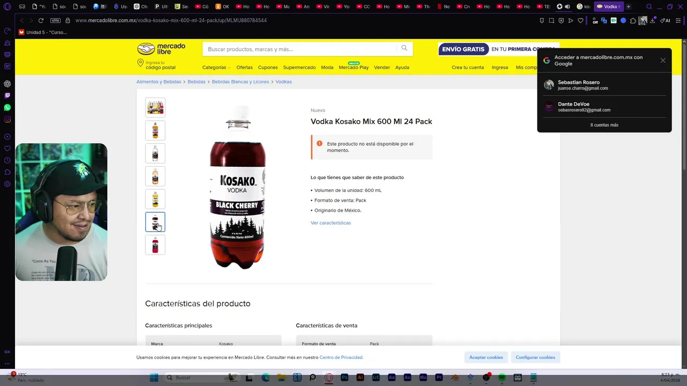Viewport: 687px width, 386px height.
Task: Open File Explorer from the taskbar
Action: [281, 377]
